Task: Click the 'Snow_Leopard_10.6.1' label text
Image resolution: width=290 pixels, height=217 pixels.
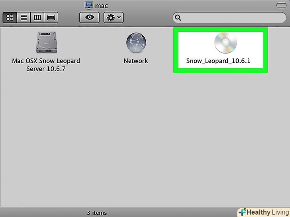Action: (218, 61)
